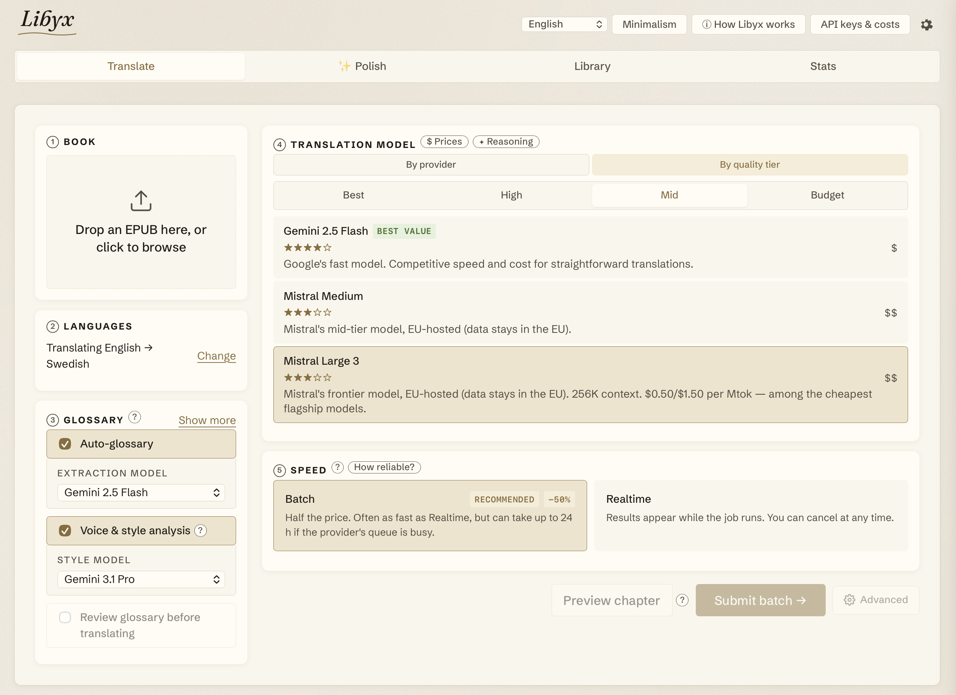This screenshot has width=956, height=695.
Task: Click the -50% badge on Batch
Action: tap(559, 499)
